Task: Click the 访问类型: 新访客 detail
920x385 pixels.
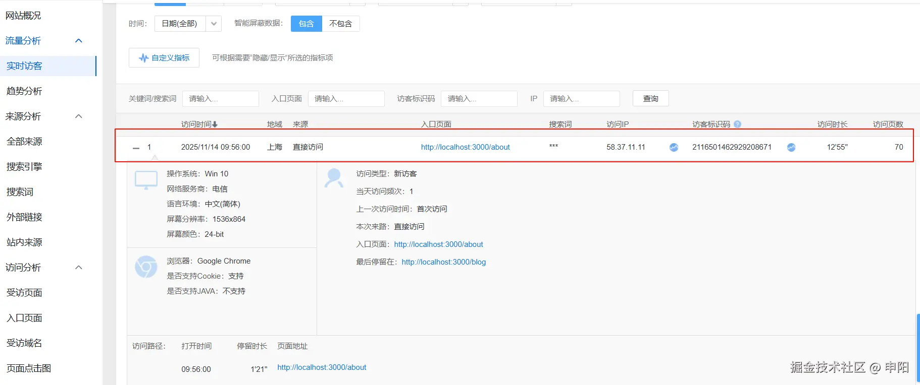Action: (x=387, y=174)
